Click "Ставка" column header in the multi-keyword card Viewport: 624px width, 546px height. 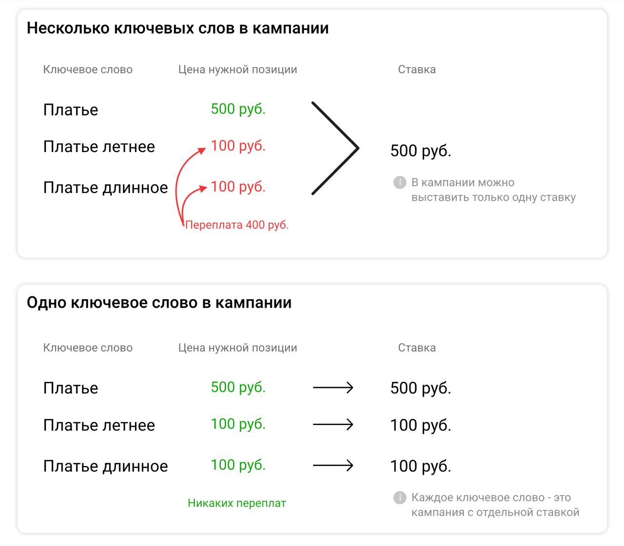[417, 70]
